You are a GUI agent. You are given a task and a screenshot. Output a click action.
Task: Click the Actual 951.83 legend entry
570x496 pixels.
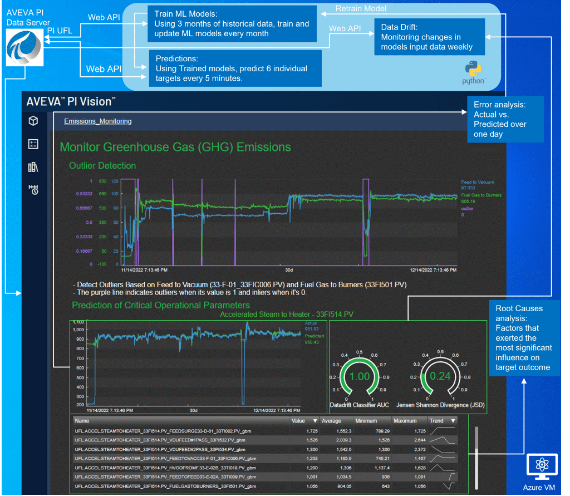point(312,326)
